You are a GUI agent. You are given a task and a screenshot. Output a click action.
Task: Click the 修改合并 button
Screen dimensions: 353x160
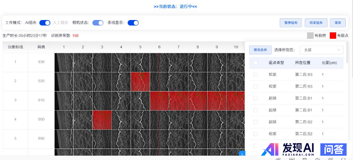click(x=260, y=50)
